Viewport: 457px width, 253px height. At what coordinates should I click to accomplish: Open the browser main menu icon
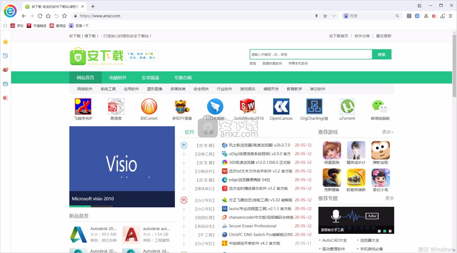click(450, 16)
